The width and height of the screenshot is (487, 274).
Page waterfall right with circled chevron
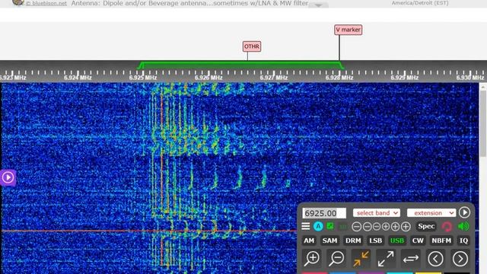[460, 259]
